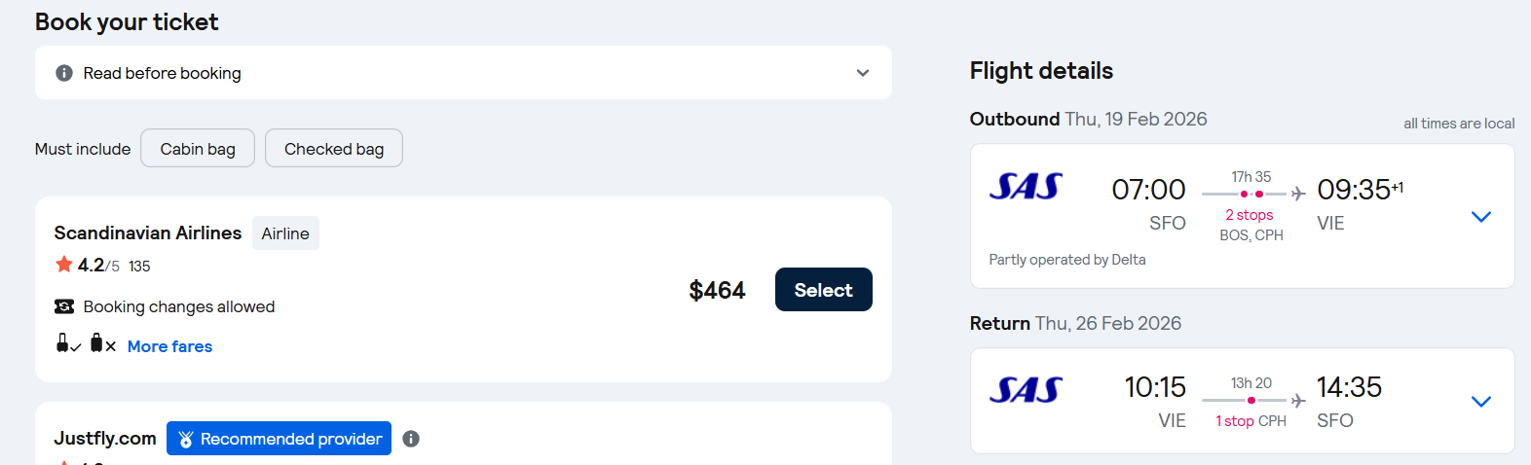Click the Airline tag next to Scandinavian Airlines
The height and width of the screenshot is (465, 1531).
pos(285,233)
